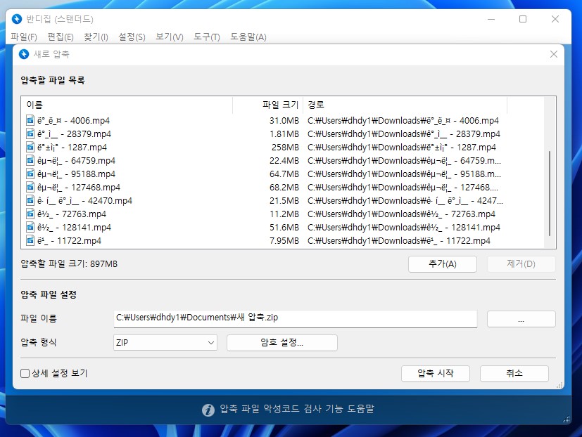The width and height of the screenshot is (582, 437).
Task: Select the file name ending 72763.mp4
Action: point(72,214)
